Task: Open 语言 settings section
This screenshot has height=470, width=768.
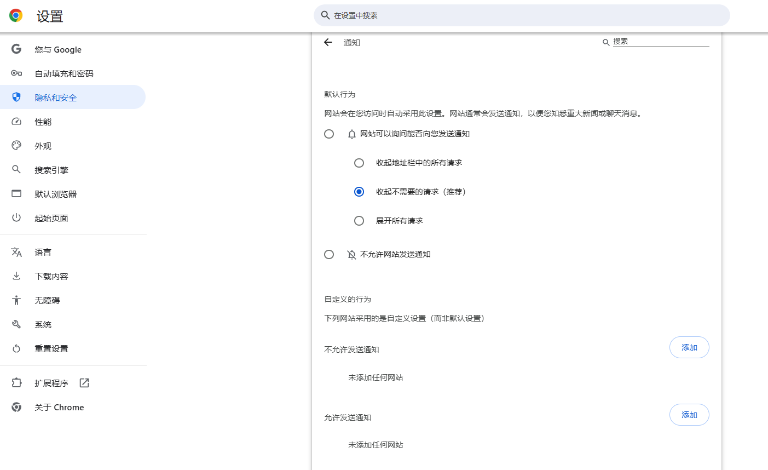Action: [73, 252]
